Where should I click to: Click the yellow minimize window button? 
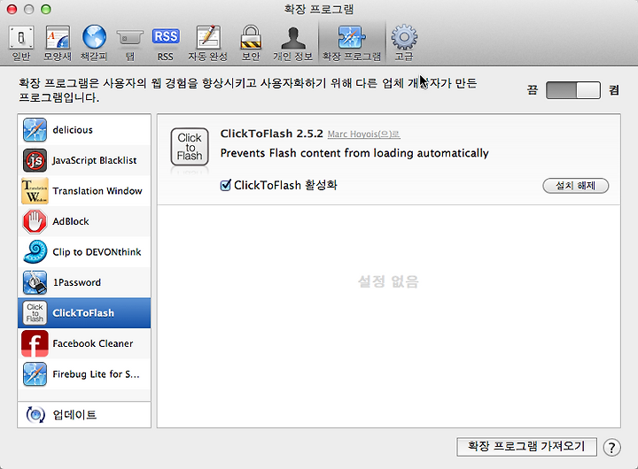pyautogui.click(x=29, y=9)
